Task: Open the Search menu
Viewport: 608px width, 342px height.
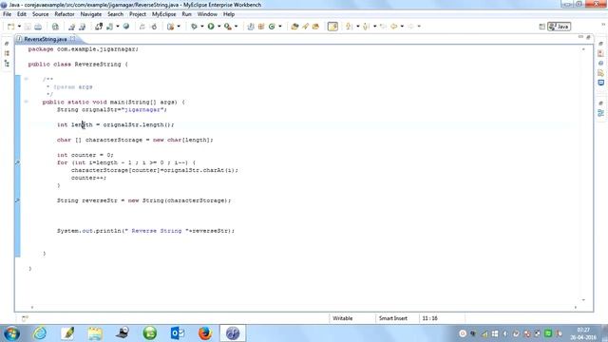Action: click(115, 14)
